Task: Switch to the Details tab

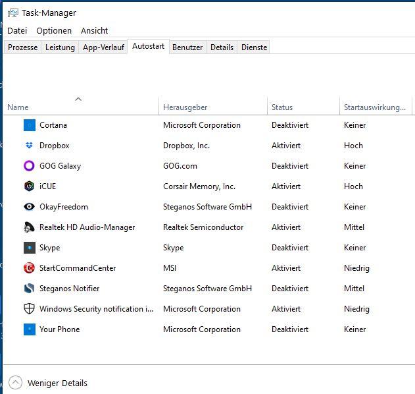Action: click(x=222, y=47)
